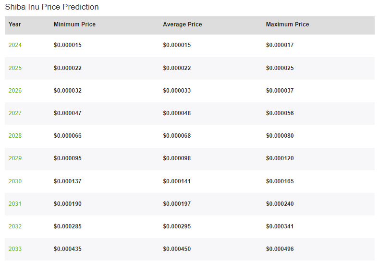Screen dimensions: 379x261
Task: Click the Minimum Price column header
Action: (x=74, y=24)
